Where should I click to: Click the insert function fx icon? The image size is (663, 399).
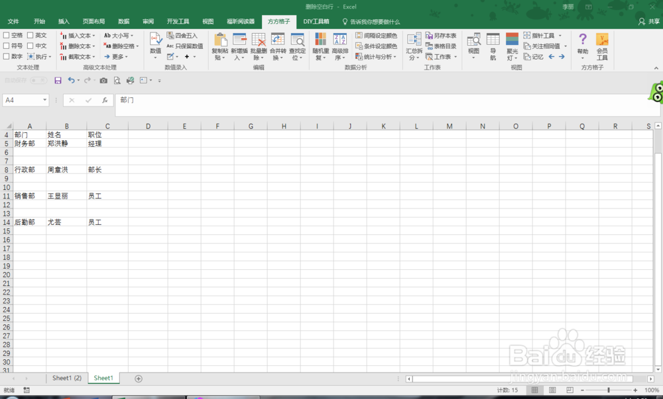click(x=105, y=100)
